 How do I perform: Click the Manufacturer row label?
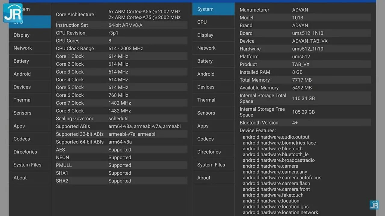(254, 10)
